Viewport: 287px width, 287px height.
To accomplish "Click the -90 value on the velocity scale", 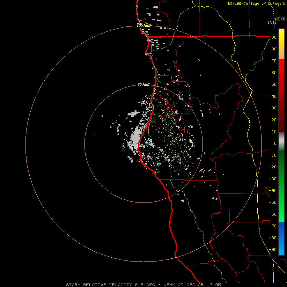I will pyautogui.click(x=273, y=249).
